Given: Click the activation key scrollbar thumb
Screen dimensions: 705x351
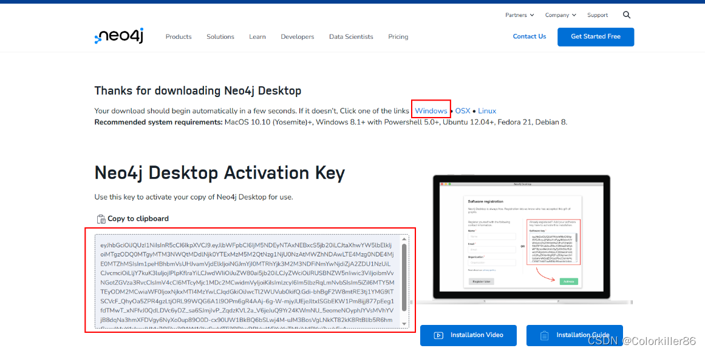Looking at the screenshot, I should tap(404, 278).
